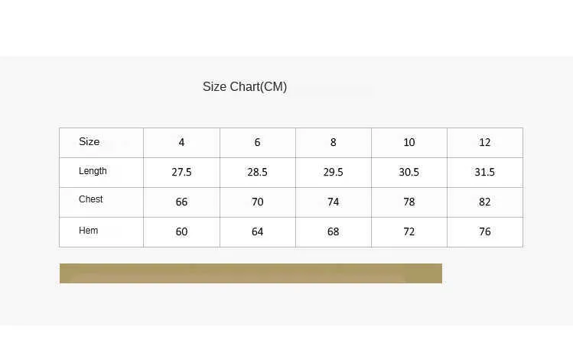This screenshot has width=573, height=349.
Task: Click the size 10 column header
Action: tap(409, 143)
